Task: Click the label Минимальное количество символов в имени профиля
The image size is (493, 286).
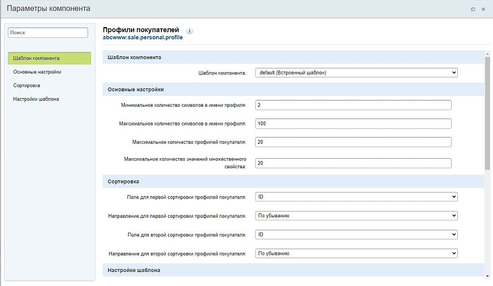Action: click(x=183, y=105)
